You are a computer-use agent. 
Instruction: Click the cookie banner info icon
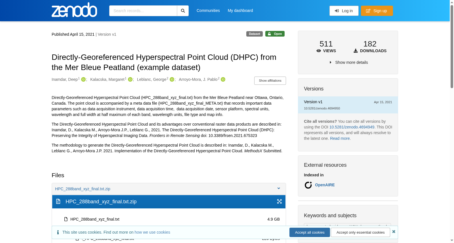[58, 232]
